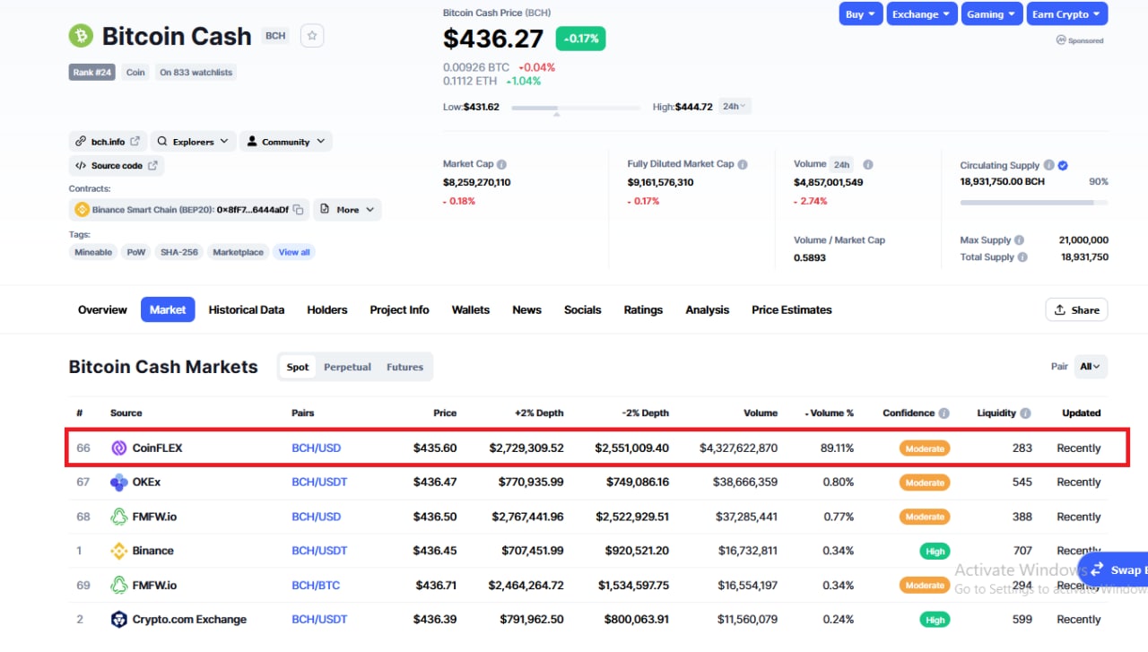Click the Volume info icon

tap(867, 164)
